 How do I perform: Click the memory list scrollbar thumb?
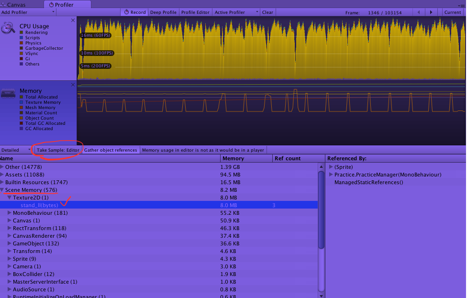(x=321, y=210)
